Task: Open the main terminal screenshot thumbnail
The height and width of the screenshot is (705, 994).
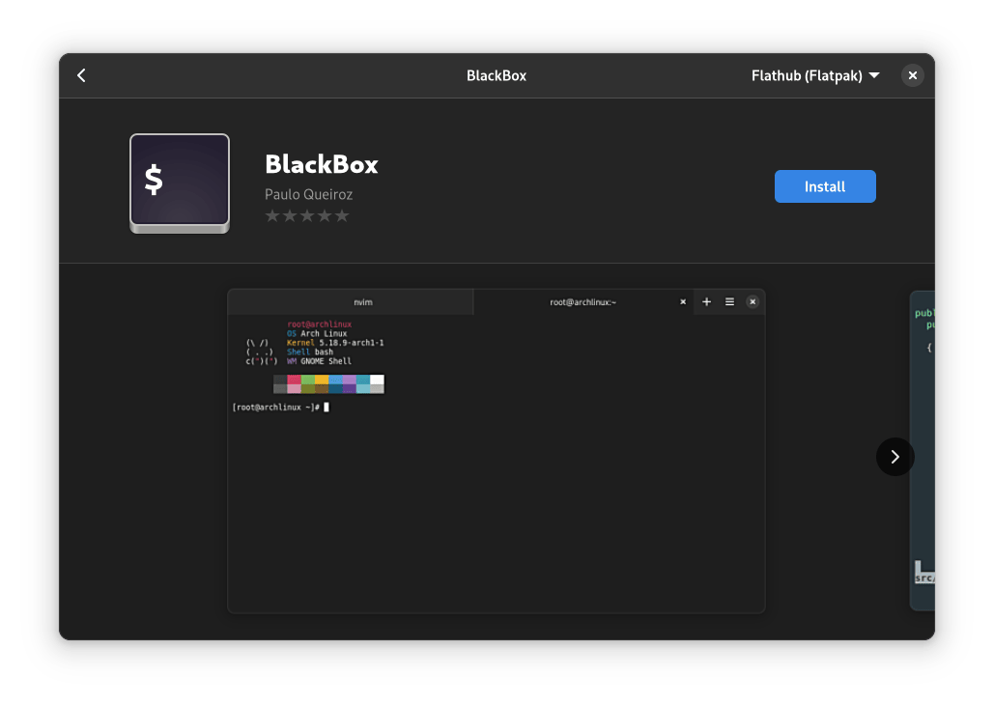Action: point(496,483)
